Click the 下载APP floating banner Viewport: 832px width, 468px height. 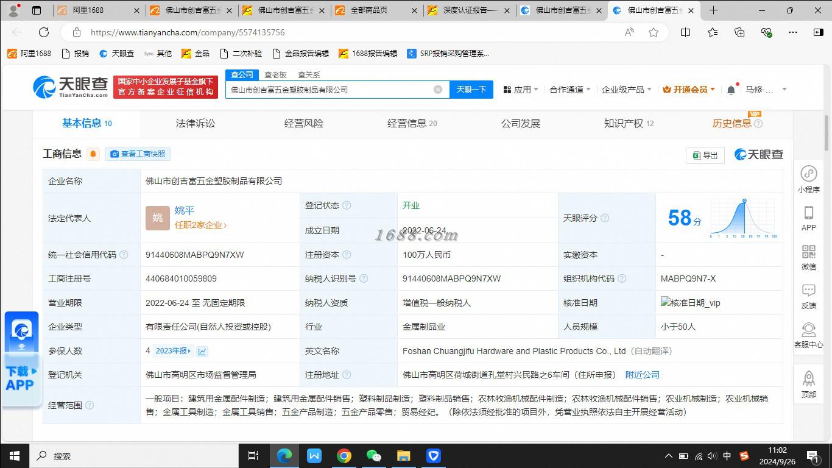(21, 359)
